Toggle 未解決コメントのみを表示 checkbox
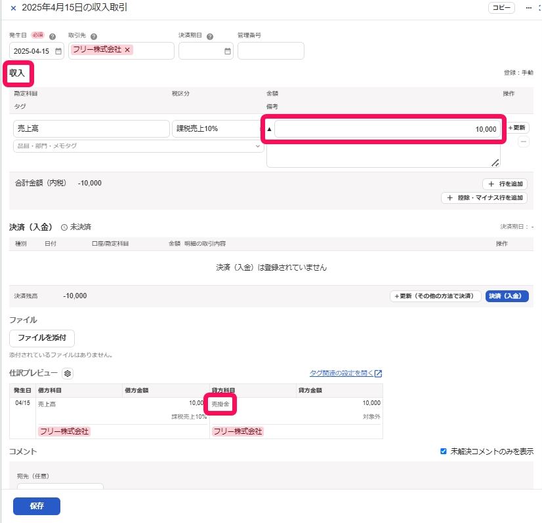This screenshot has width=542, height=523. [x=444, y=451]
